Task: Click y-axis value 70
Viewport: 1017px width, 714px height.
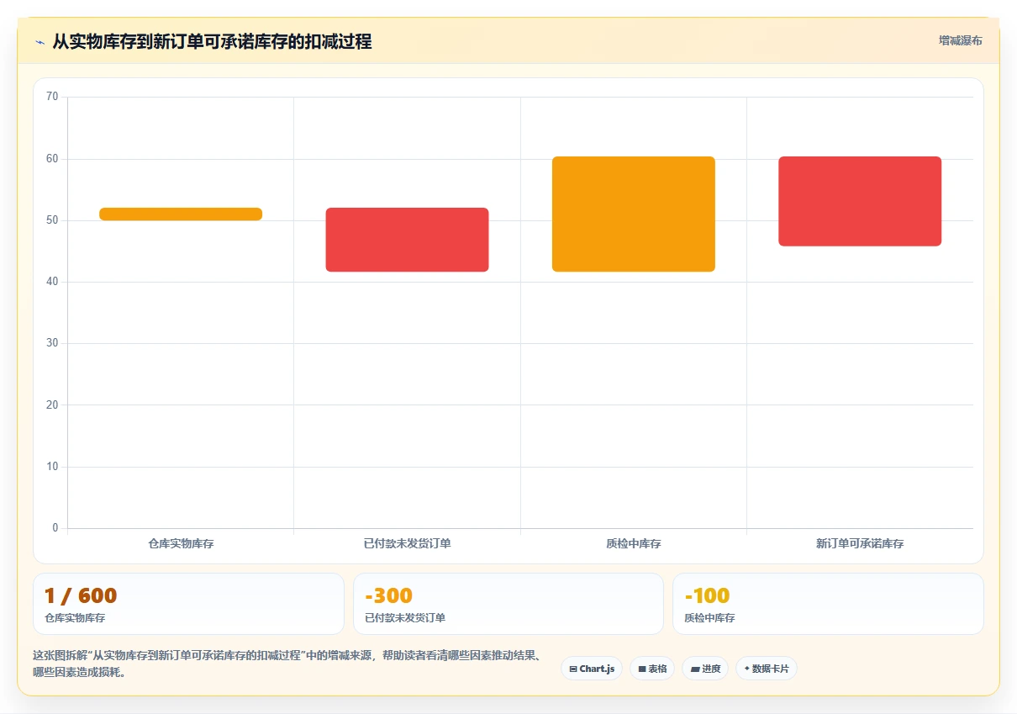Action: click(52, 97)
